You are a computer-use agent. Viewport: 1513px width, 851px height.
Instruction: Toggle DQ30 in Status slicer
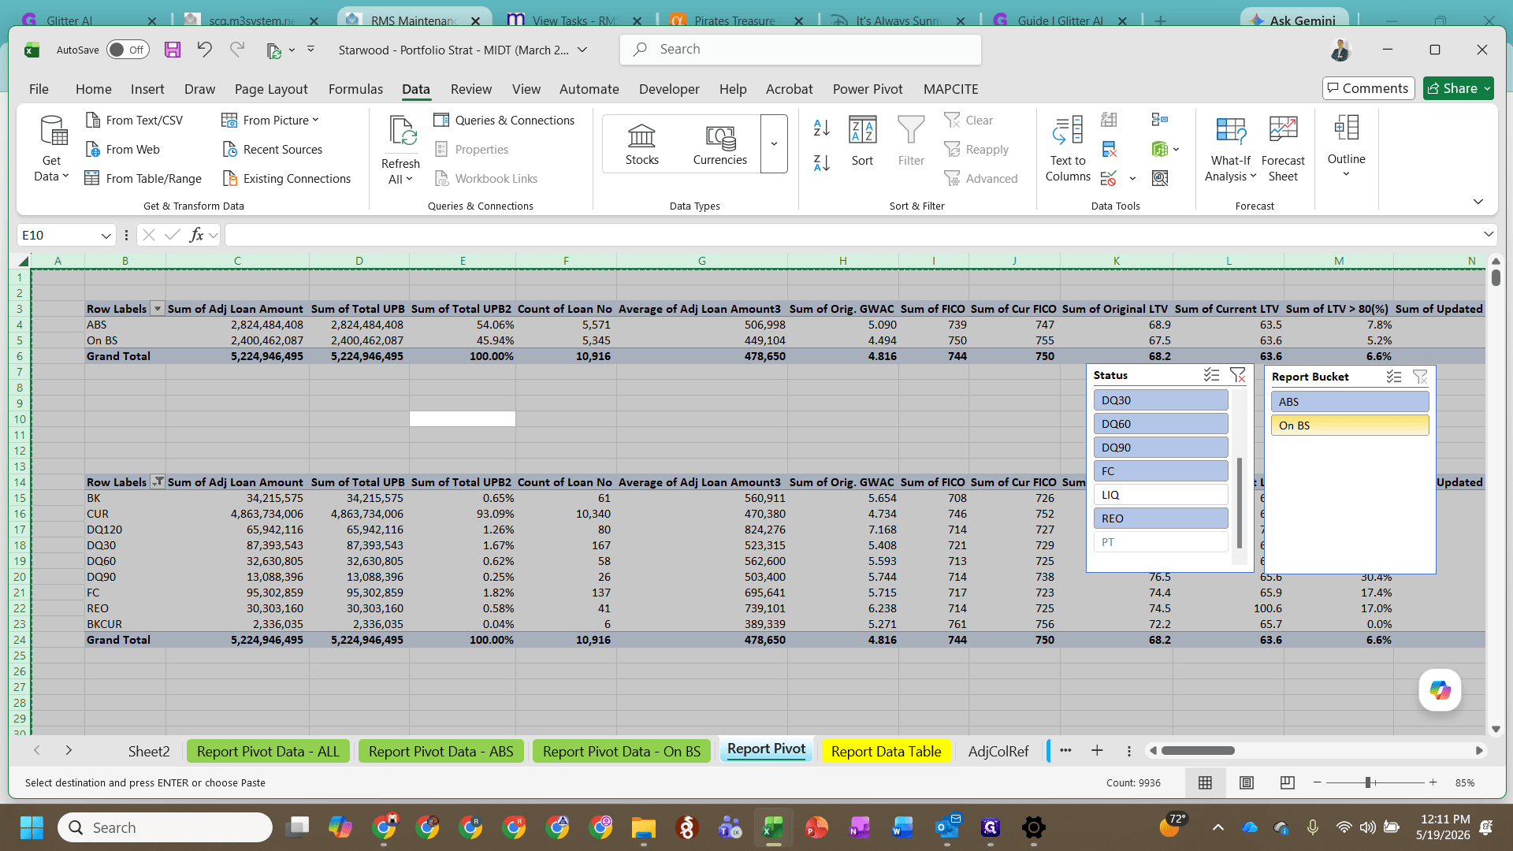pos(1161,400)
